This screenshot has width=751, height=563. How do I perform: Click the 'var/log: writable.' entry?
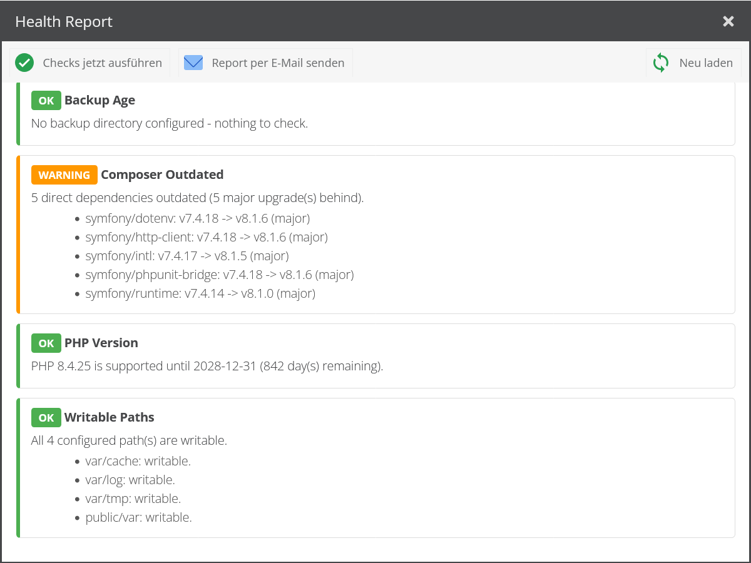130,480
